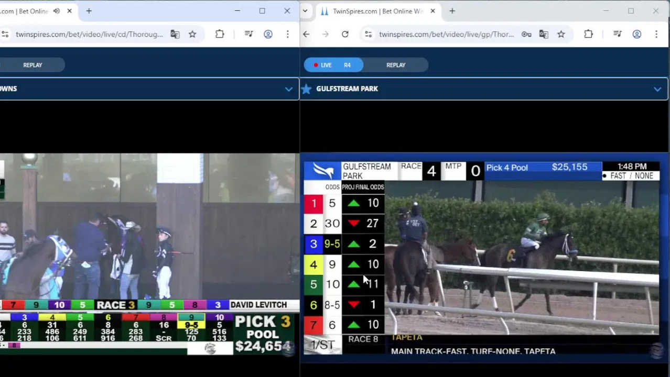Open extensions menu in left window
This screenshot has height=377, width=670.
(220, 34)
